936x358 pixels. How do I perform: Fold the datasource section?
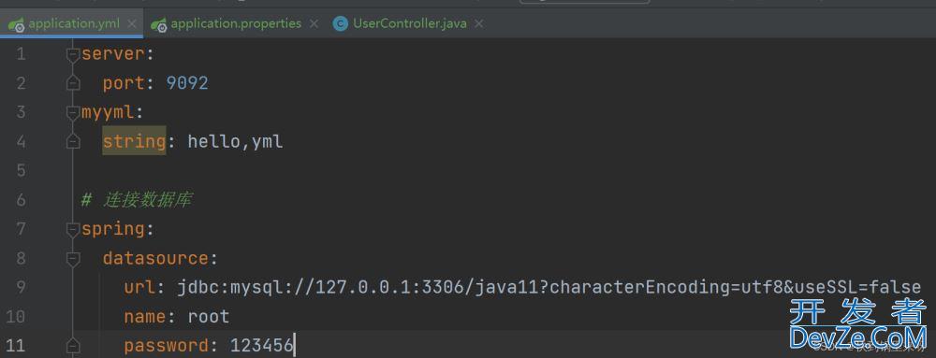73,258
